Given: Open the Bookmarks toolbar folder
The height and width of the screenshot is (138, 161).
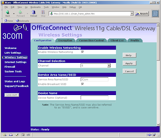Looking at the screenshot, I should click(23, 21).
